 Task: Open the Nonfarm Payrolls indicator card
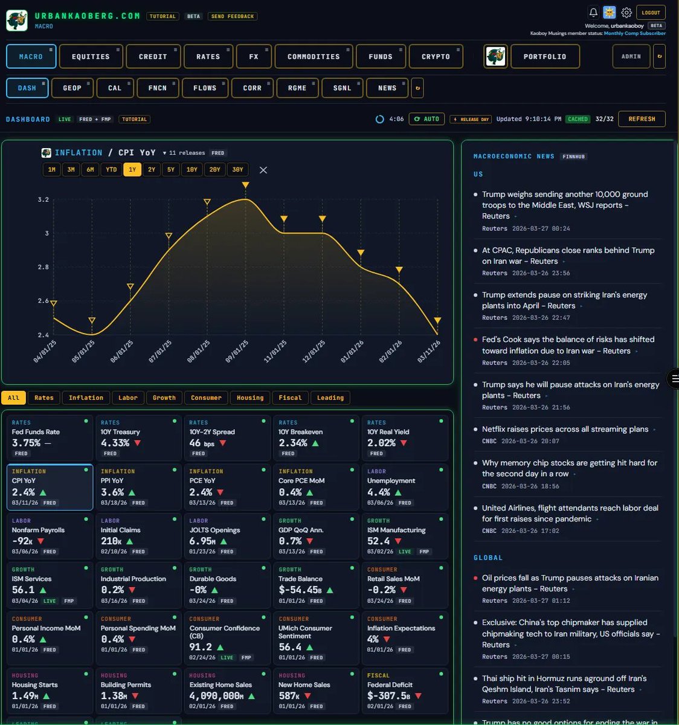tap(50, 536)
